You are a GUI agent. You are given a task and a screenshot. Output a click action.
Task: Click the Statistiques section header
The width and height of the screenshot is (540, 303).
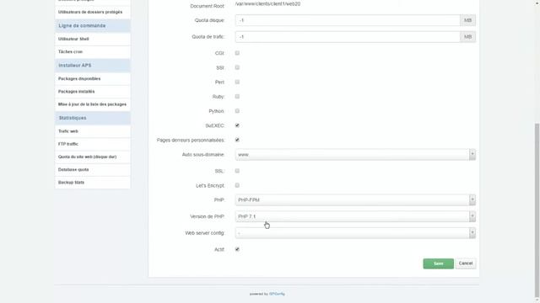93,118
